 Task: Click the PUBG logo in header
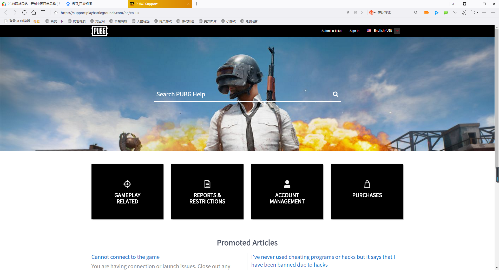[100, 31]
